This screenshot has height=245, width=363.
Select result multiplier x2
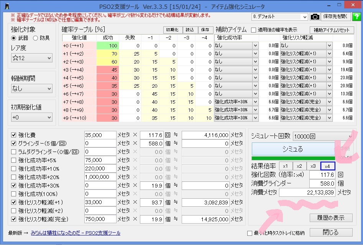[299, 166]
